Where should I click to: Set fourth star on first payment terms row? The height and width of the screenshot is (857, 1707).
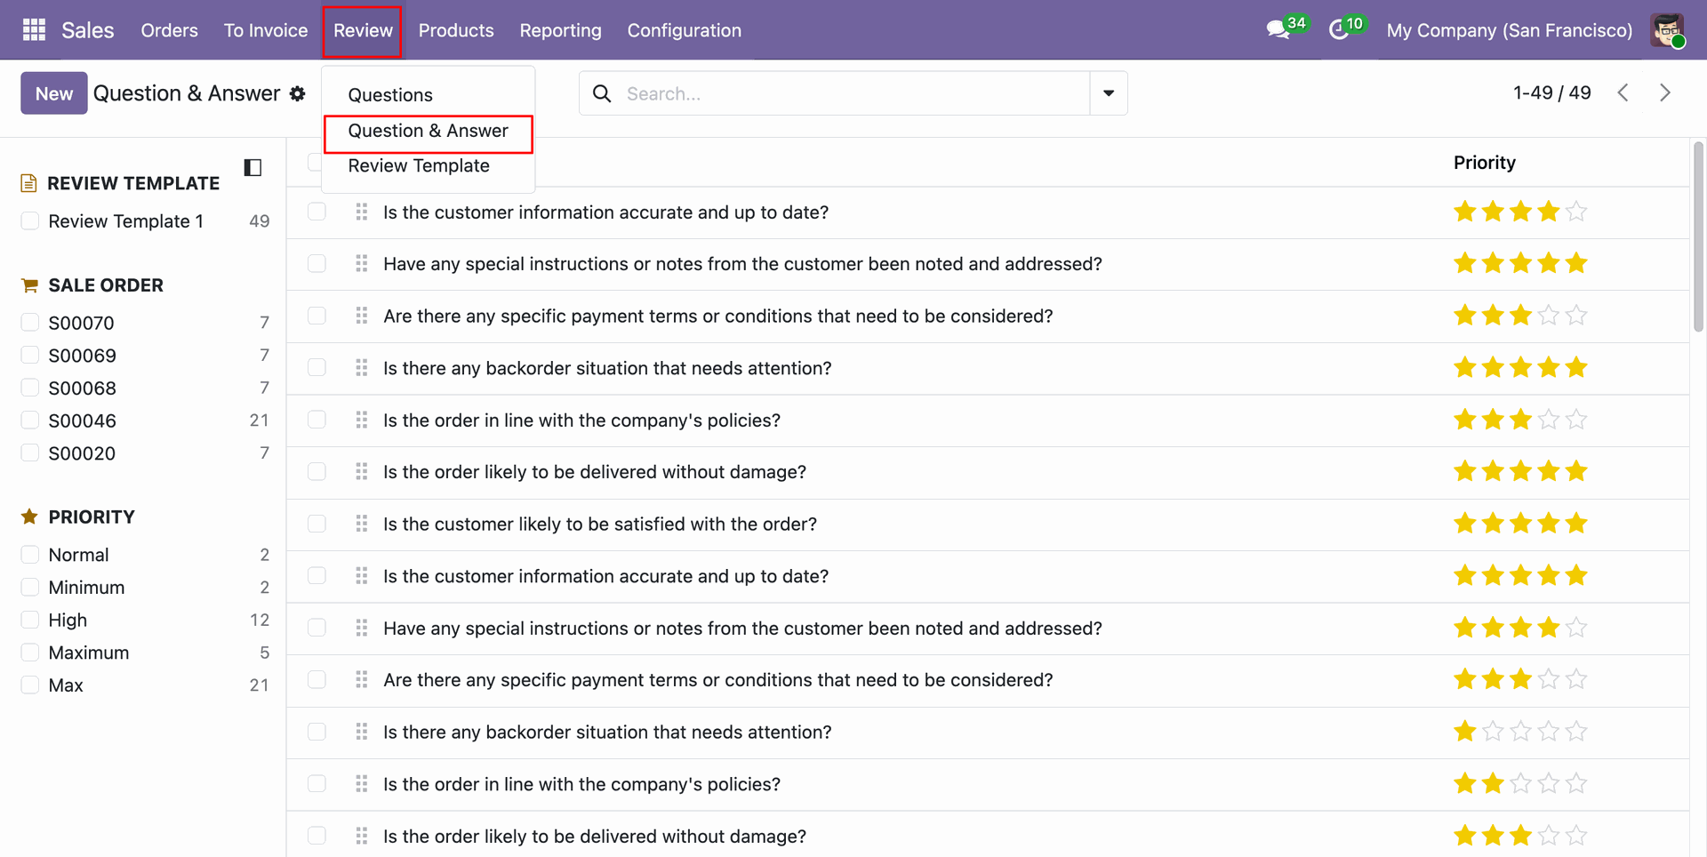[x=1549, y=316]
